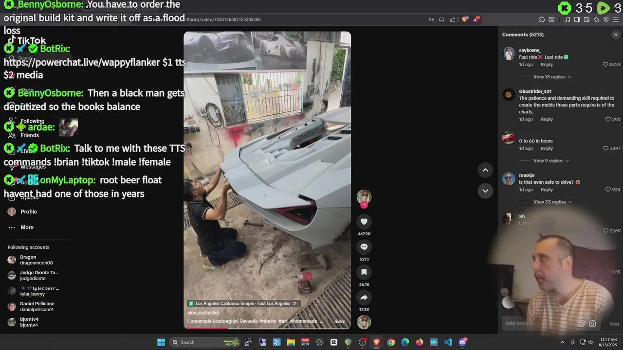Open the Los Angeles California Temple location tag

(x=243, y=303)
